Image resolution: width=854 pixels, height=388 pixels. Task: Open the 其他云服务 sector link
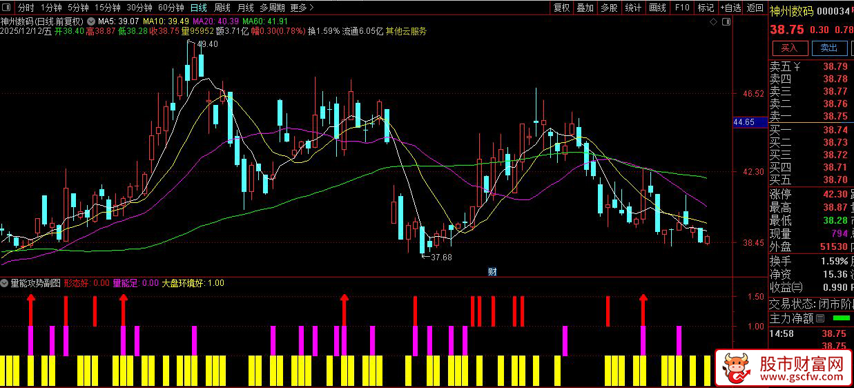[x=406, y=31]
